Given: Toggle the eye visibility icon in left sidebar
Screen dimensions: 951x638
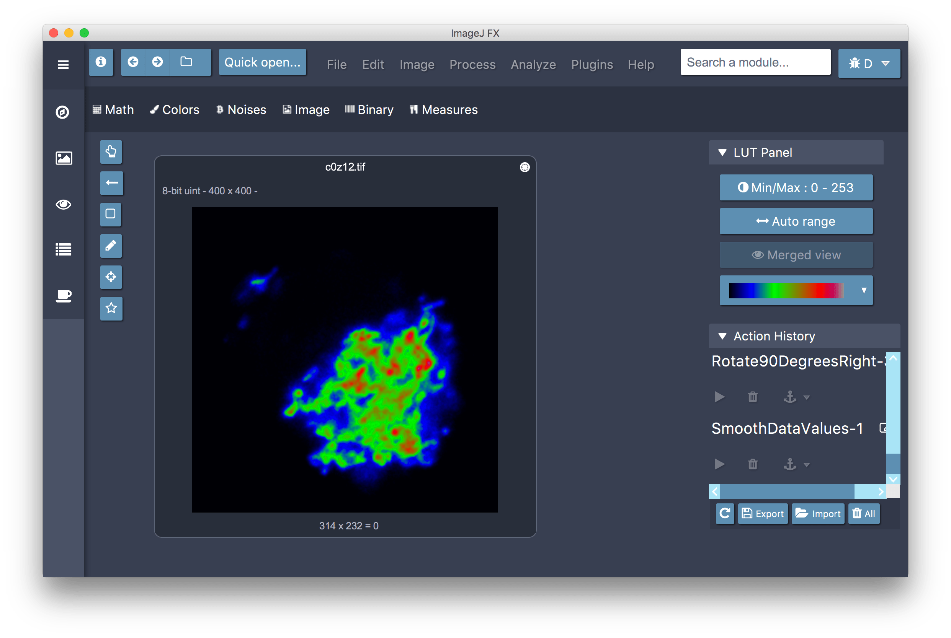Looking at the screenshot, I should click(x=64, y=205).
